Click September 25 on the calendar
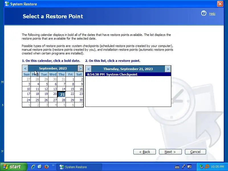This screenshot has height=171, width=228. click(35, 100)
